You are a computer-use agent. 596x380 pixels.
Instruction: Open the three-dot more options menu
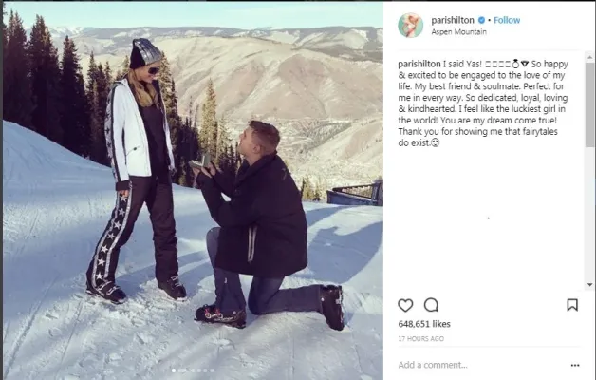[x=575, y=365]
